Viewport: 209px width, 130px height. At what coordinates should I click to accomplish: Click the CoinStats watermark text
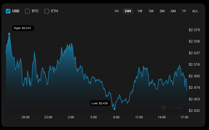click(x=174, y=108)
